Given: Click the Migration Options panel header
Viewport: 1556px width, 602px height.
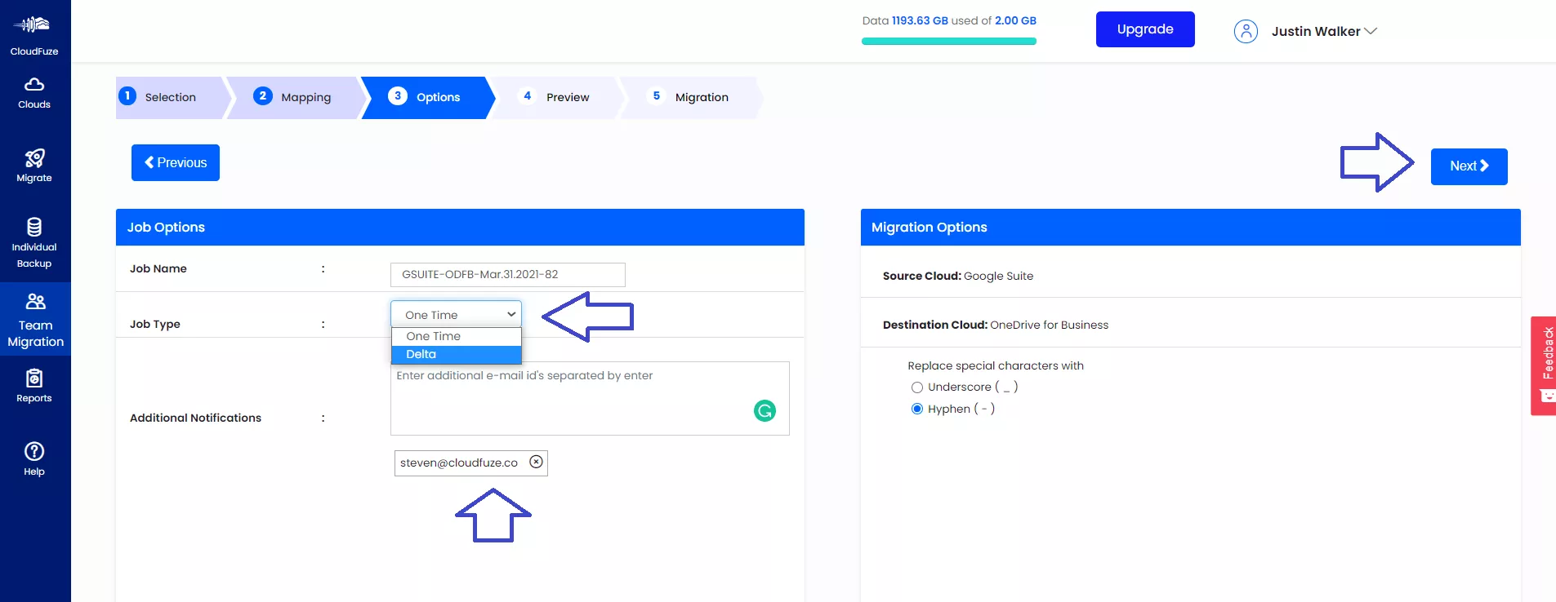Looking at the screenshot, I should tap(1190, 227).
